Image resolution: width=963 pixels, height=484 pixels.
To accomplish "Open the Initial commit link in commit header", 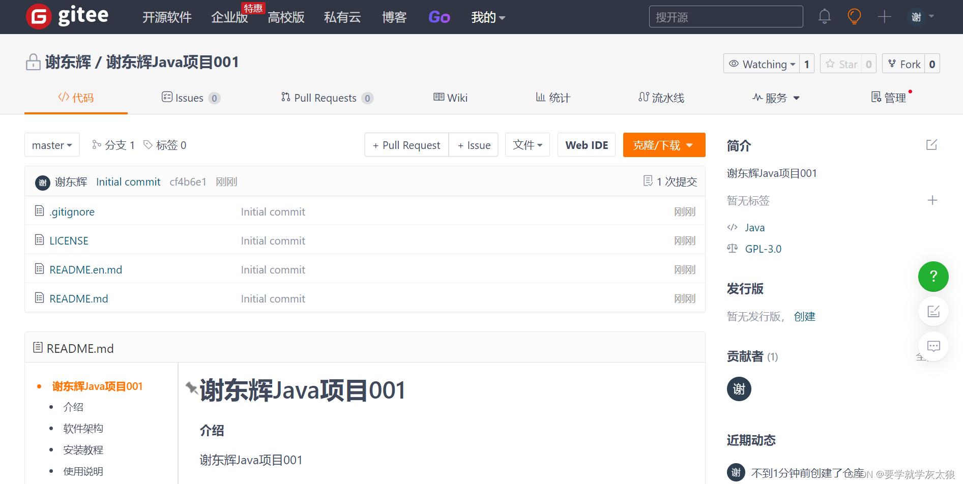I will click(x=128, y=182).
